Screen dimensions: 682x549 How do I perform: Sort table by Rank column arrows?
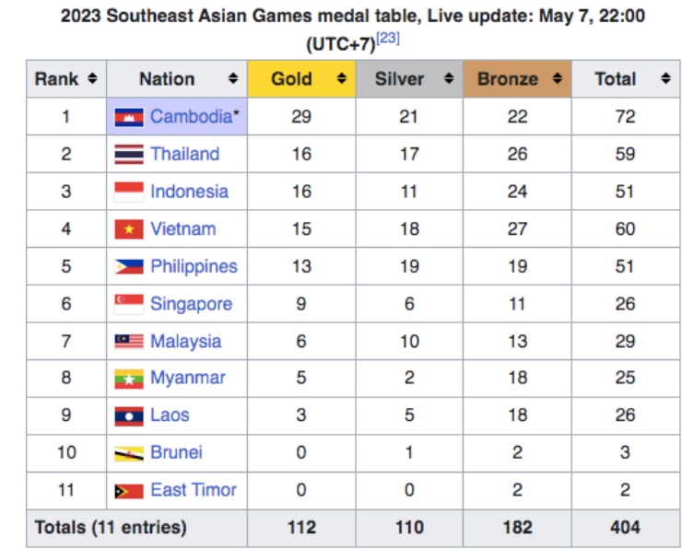[92, 79]
